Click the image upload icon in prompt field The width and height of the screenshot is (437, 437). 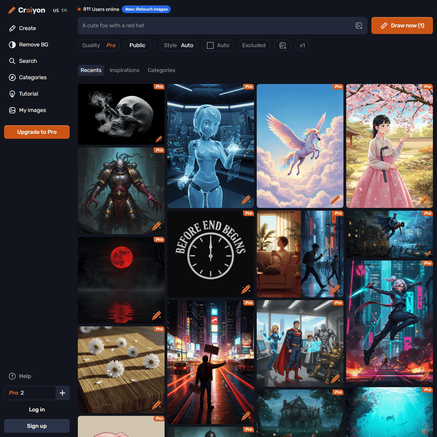tap(359, 26)
